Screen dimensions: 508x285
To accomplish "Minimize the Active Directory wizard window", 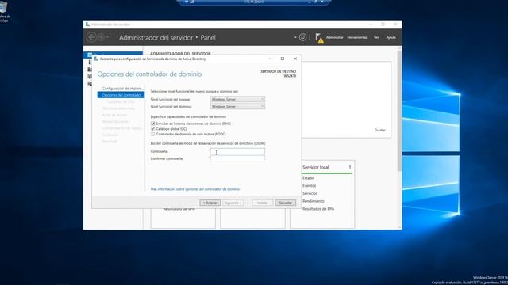I will 270,59.
